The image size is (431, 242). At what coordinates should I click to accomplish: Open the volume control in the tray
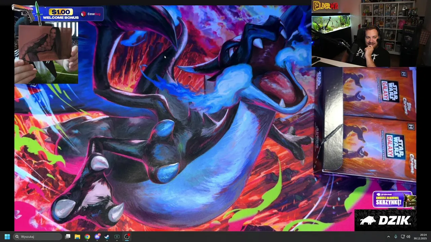coord(408,237)
